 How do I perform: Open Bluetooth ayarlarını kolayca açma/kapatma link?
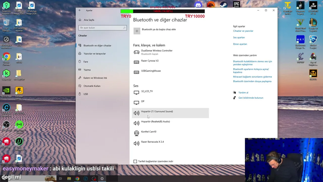(x=251, y=71)
